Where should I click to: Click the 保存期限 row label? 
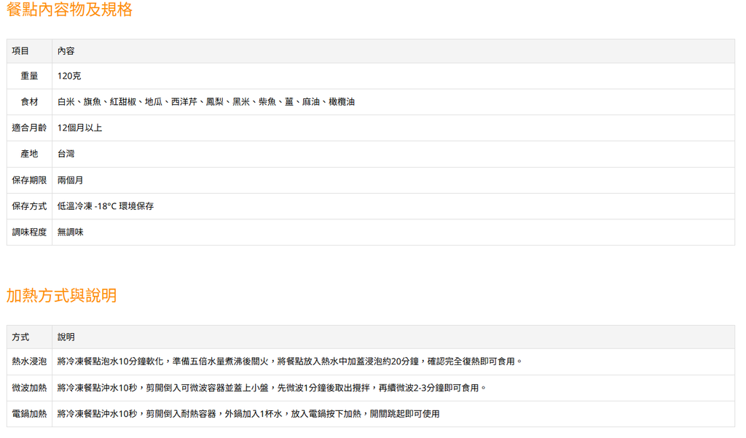click(x=29, y=180)
